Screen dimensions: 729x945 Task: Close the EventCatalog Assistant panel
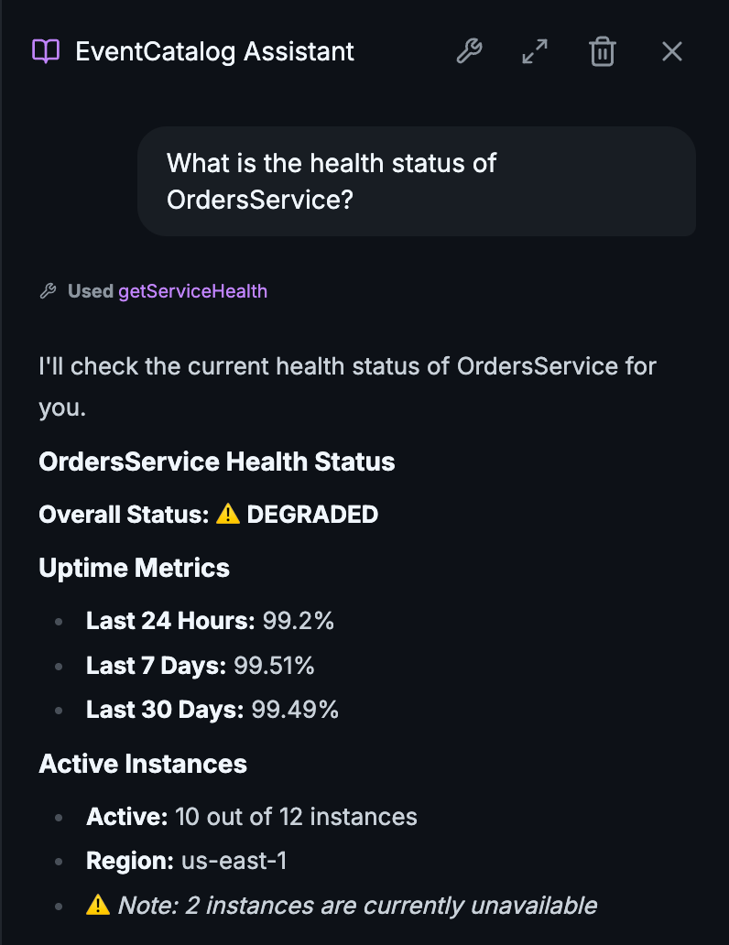point(672,51)
